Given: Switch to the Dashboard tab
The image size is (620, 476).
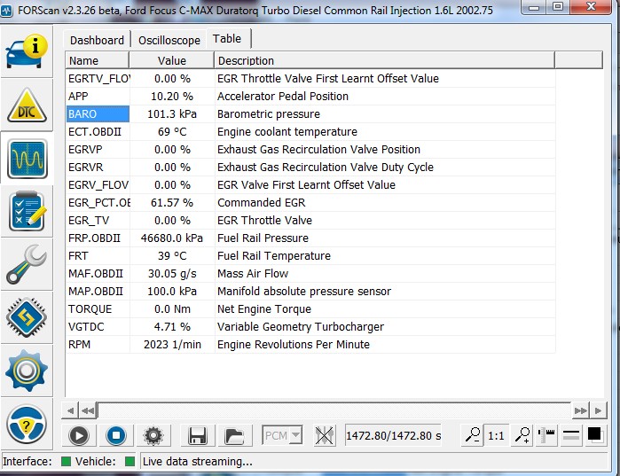Looking at the screenshot, I should tap(97, 40).
